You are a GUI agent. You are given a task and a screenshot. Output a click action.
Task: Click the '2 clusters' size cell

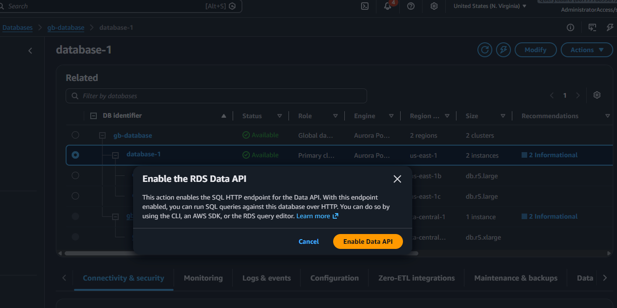click(x=480, y=135)
